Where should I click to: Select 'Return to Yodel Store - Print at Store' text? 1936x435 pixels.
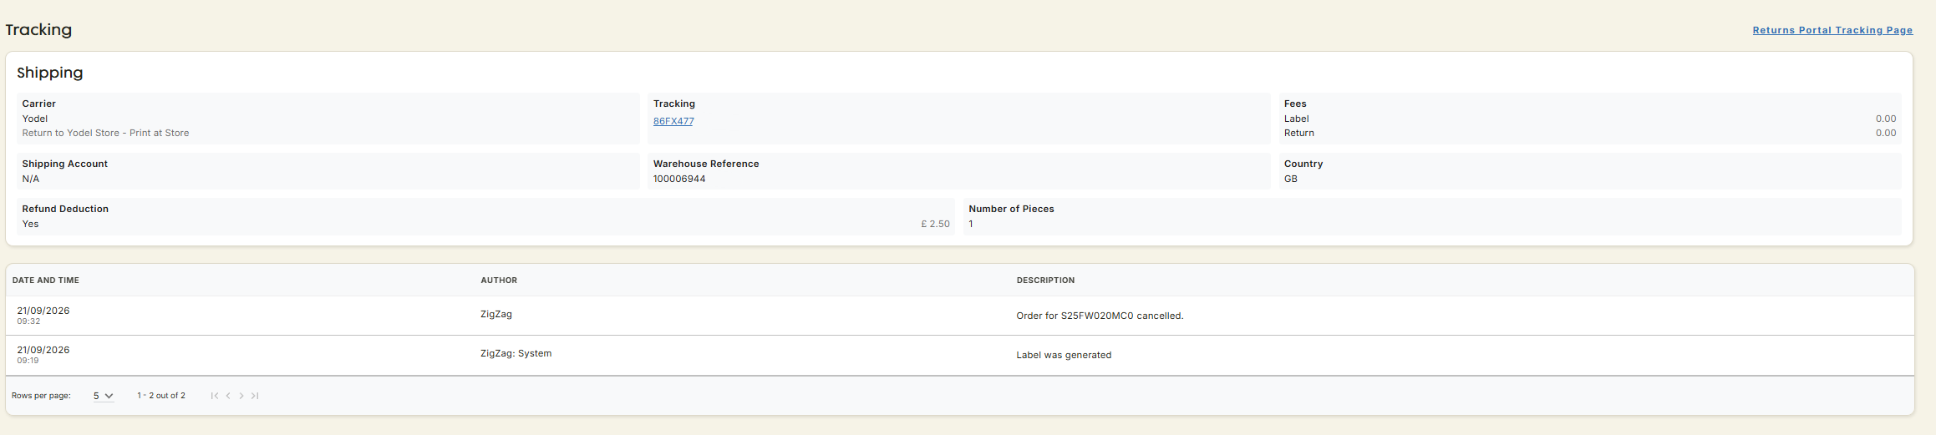[105, 133]
